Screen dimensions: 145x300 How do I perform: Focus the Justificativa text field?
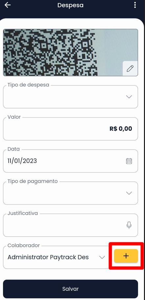[x=70, y=225]
